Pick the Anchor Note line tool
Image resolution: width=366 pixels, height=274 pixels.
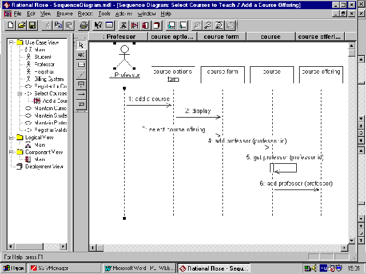click(x=81, y=75)
